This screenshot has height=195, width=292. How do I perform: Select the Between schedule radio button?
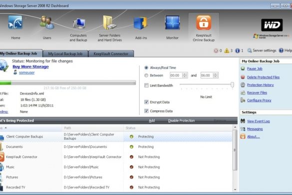point(146,75)
